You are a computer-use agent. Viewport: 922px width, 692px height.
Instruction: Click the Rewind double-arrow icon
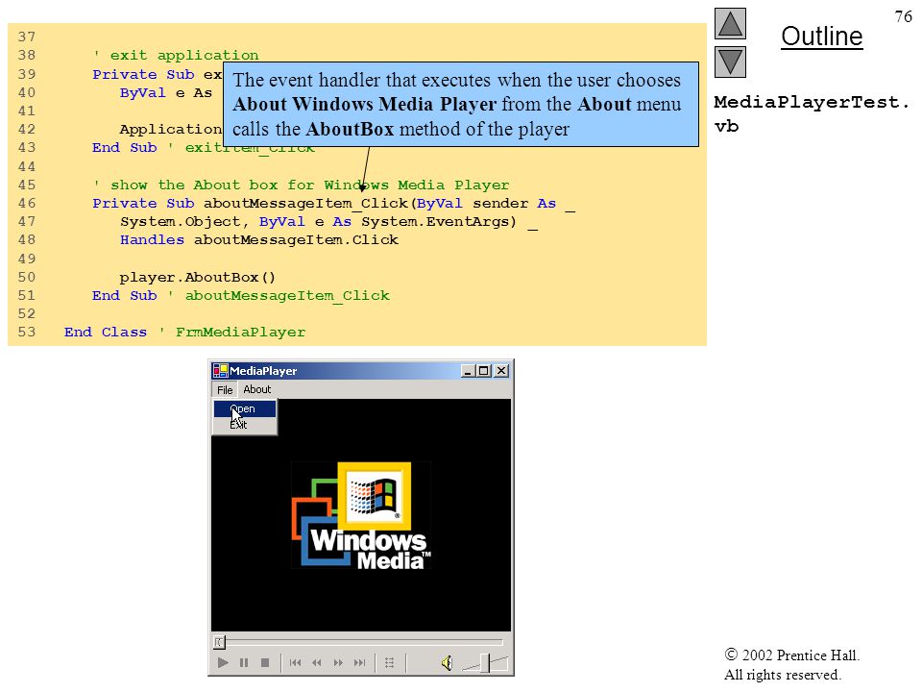(x=316, y=662)
